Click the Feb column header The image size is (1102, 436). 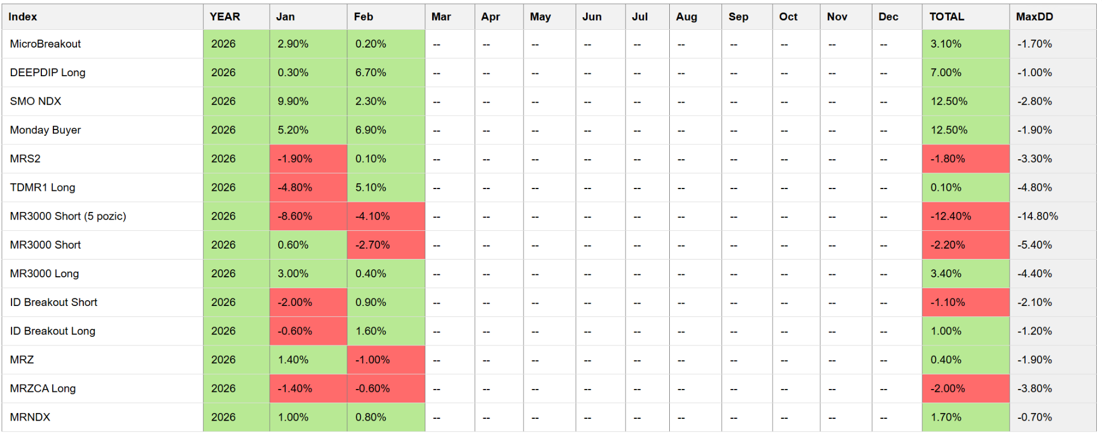363,17
